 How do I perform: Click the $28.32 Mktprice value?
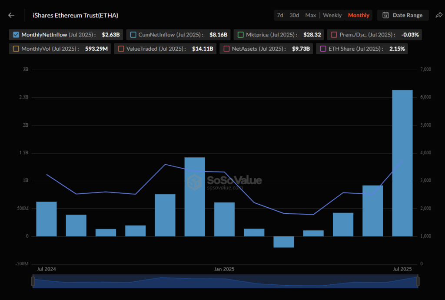point(312,35)
